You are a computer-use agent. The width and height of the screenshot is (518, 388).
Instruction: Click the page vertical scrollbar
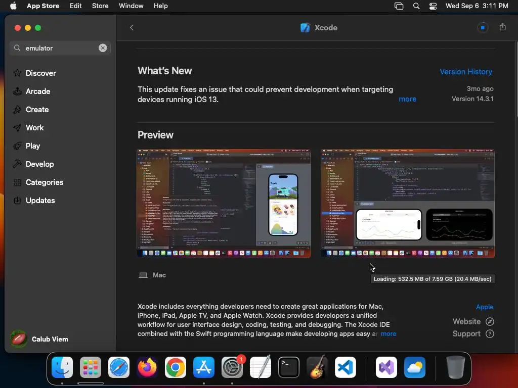click(x=516, y=79)
